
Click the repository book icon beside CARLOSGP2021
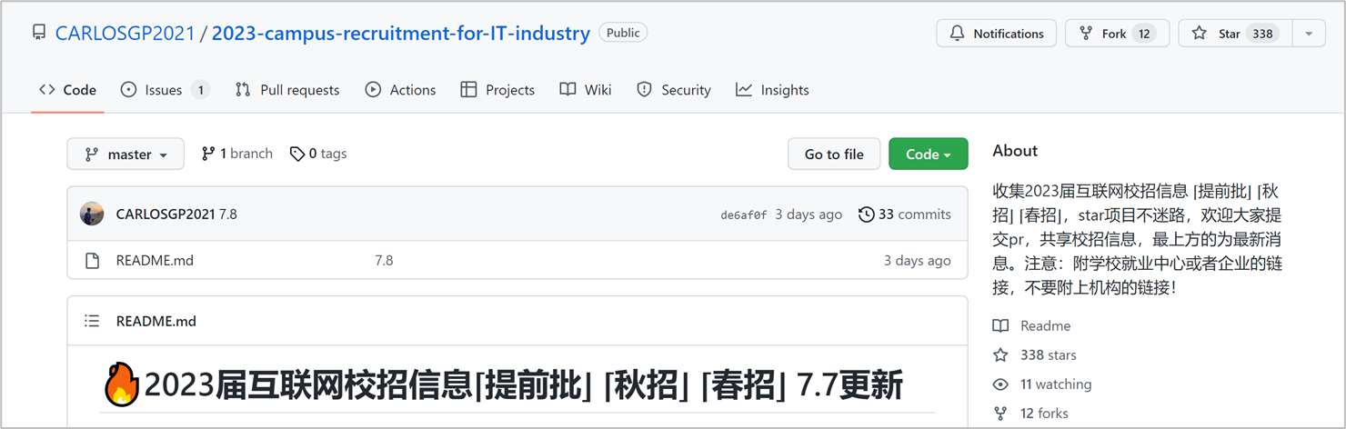[x=39, y=33]
